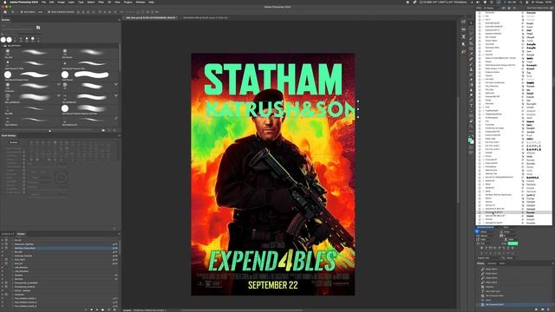The width and height of the screenshot is (555, 312).
Task: Click the canvas vertical scrollbar
Action: click(x=458, y=150)
